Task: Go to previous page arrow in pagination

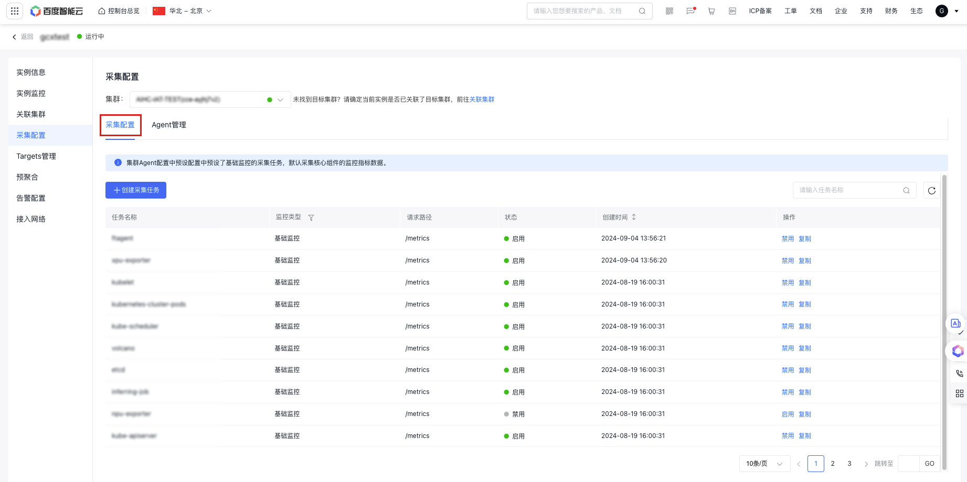Action: point(799,464)
